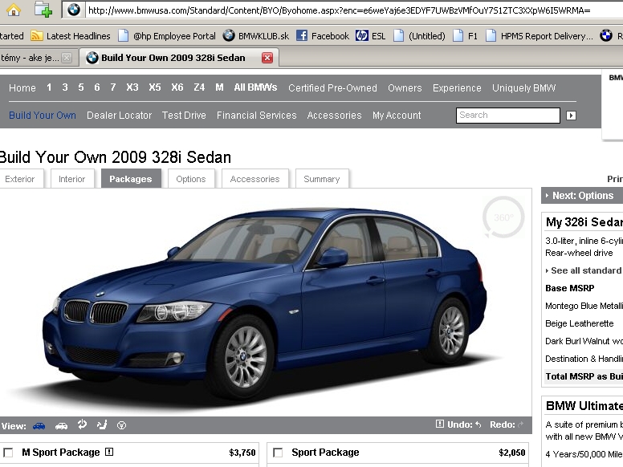Open the 7 Series nav link
The height and width of the screenshot is (467, 623).
point(113,87)
